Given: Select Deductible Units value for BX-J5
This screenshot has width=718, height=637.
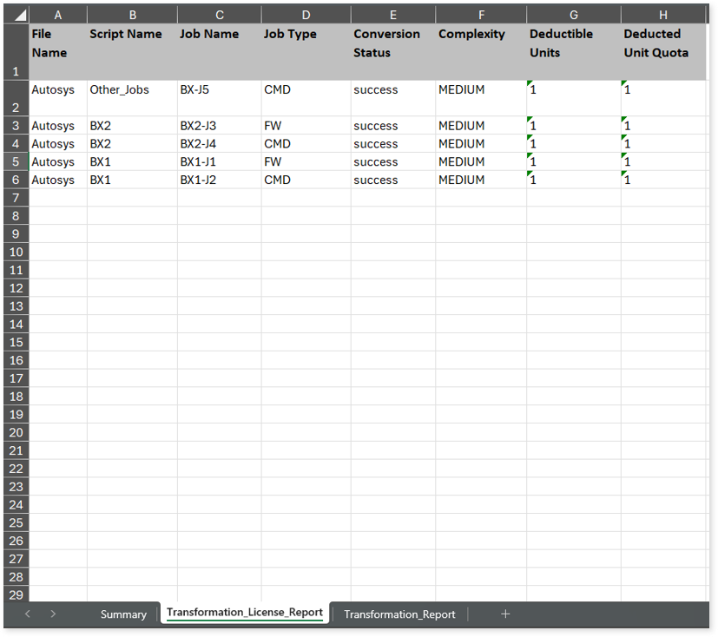Looking at the screenshot, I should [573, 98].
